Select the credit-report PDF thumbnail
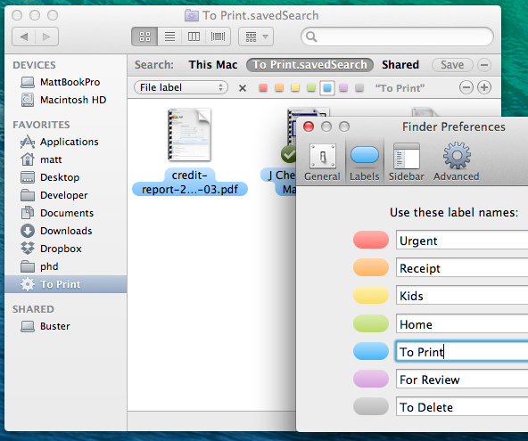The height and width of the screenshot is (441, 528). (190, 135)
